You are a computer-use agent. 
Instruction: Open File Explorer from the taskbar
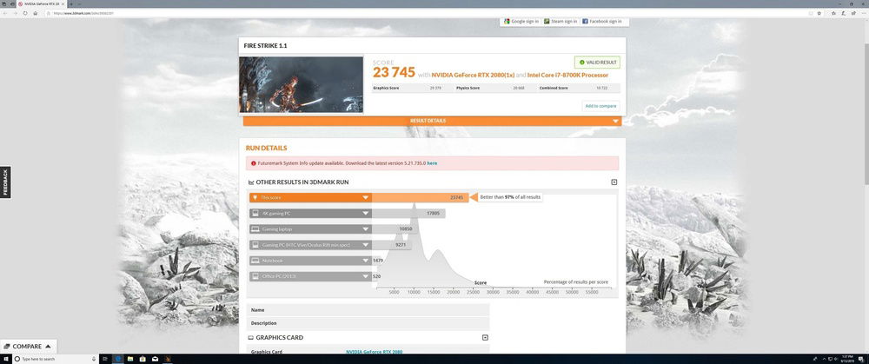point(132,359)
